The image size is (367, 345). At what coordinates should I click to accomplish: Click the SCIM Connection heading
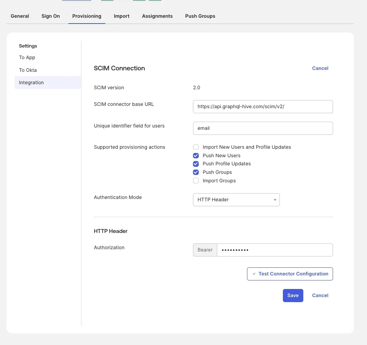coord(119,68)
